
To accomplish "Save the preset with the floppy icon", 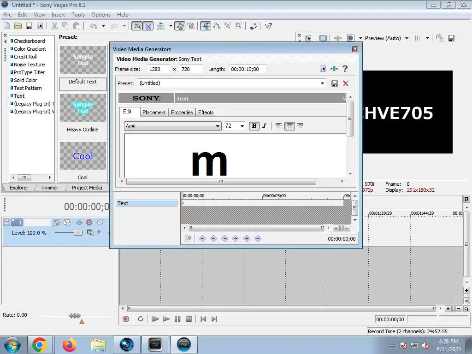I will point(335,83).
